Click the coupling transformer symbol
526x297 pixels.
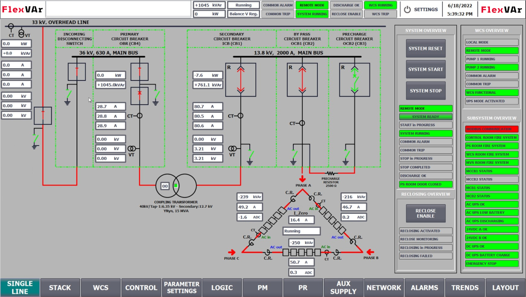coord(176,186)
